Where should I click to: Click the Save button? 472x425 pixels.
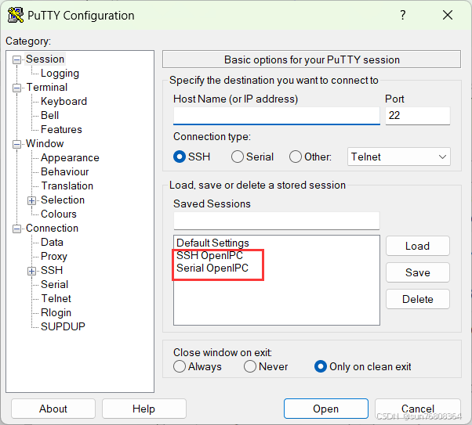(x=418, y=272)
